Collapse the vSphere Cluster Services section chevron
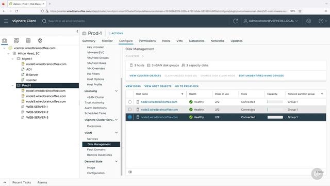The height and width of the screenshot is (186, 330). [117, 120]
